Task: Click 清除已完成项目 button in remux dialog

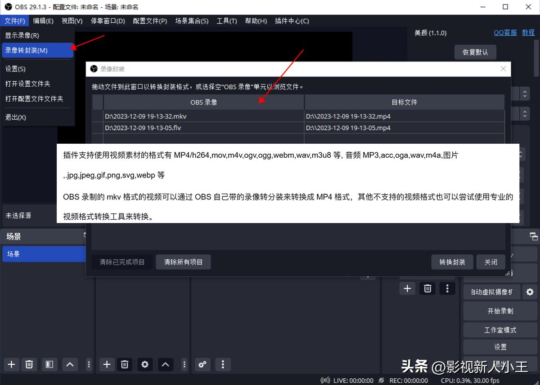Action: tap(122, 262)
